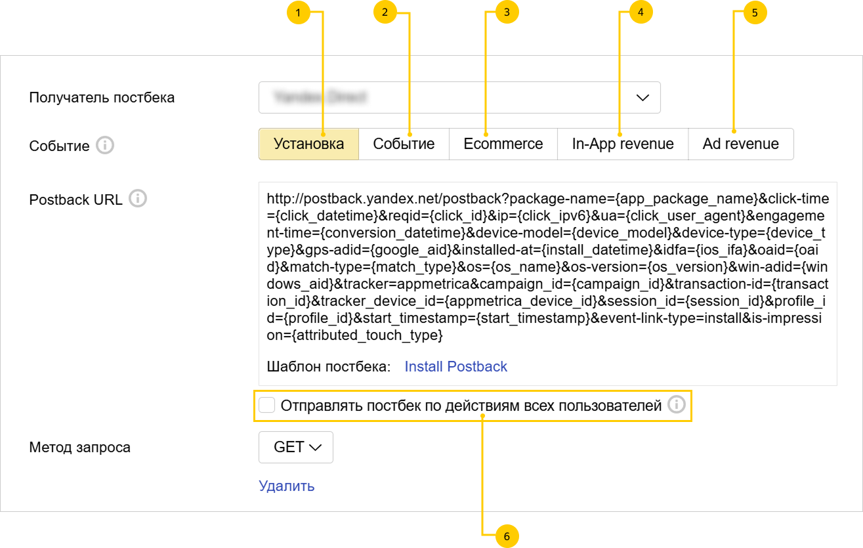Enable sending postback for all users' actions
863x548 pixels.
267,406
